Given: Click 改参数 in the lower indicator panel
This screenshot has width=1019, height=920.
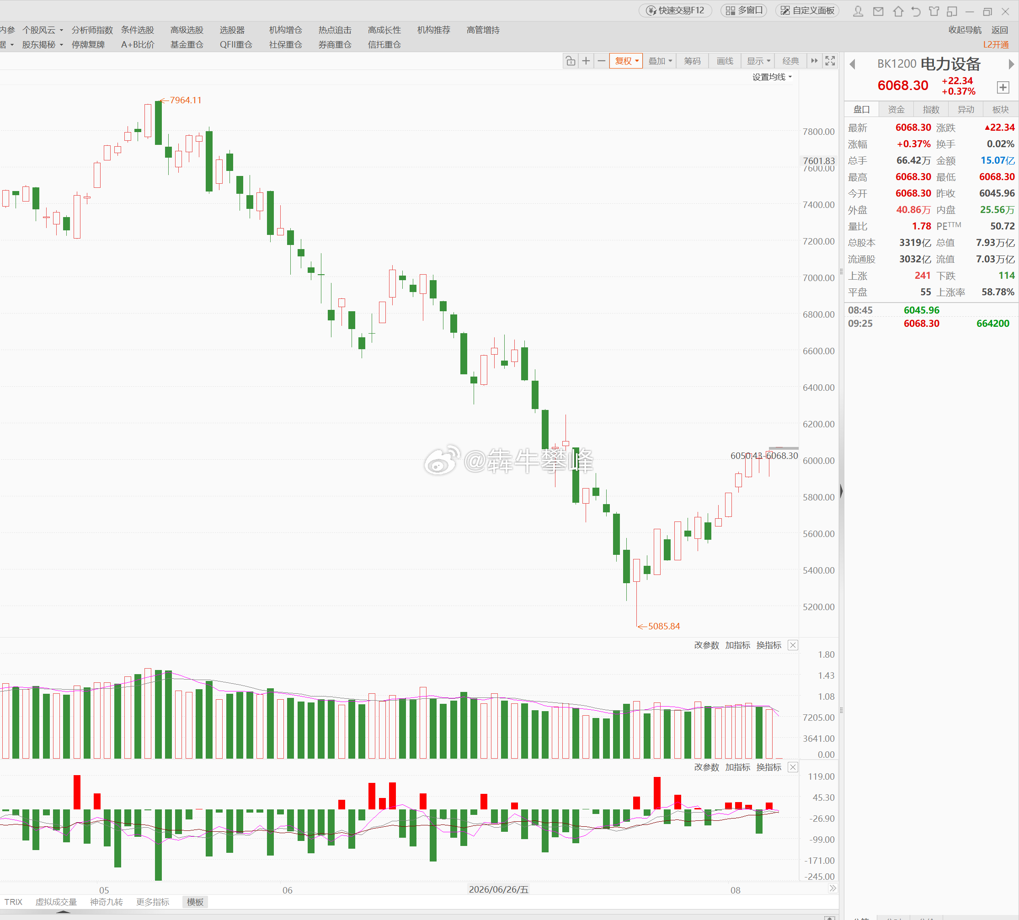Looking at the screenshot, I should pos(706,767).
